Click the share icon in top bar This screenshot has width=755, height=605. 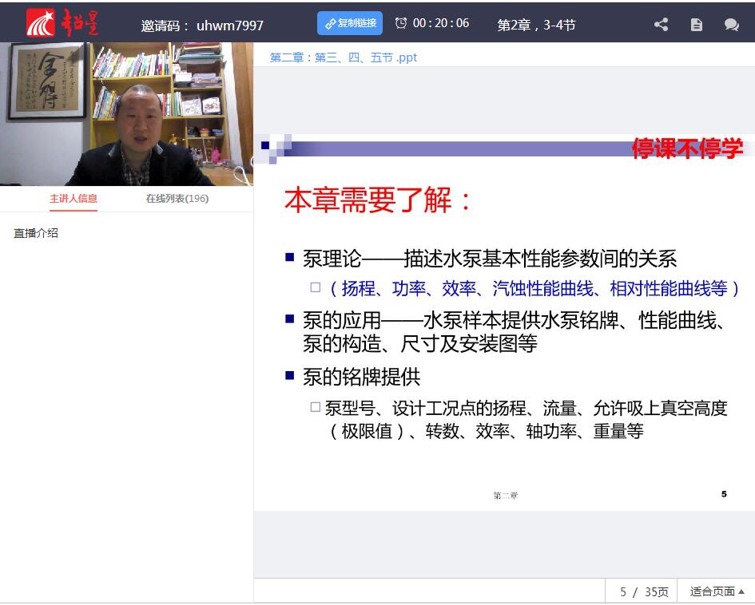[661, 25]
